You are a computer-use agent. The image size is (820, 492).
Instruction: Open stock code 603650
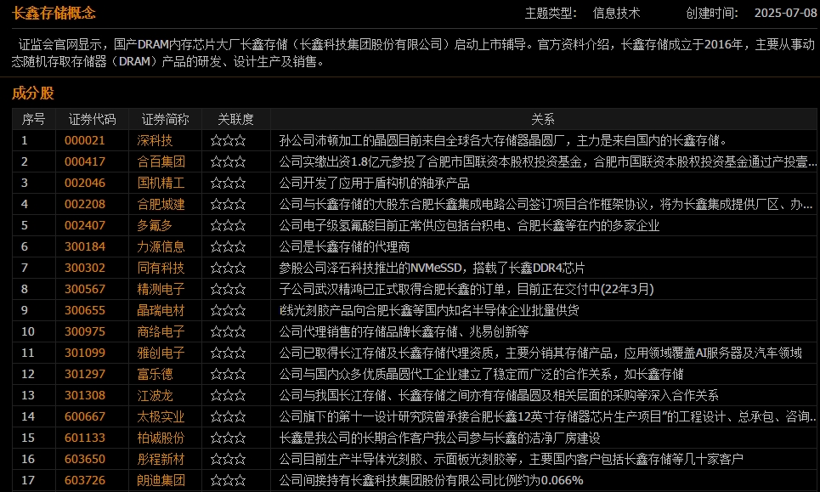pos(85,459)
